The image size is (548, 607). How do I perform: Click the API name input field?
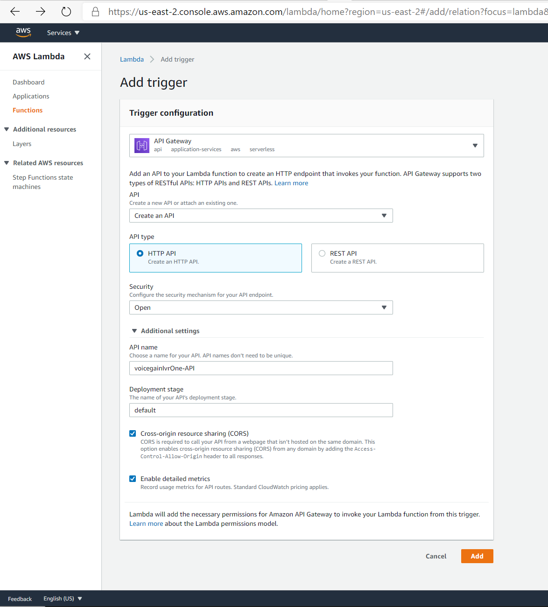click(261, 368)
